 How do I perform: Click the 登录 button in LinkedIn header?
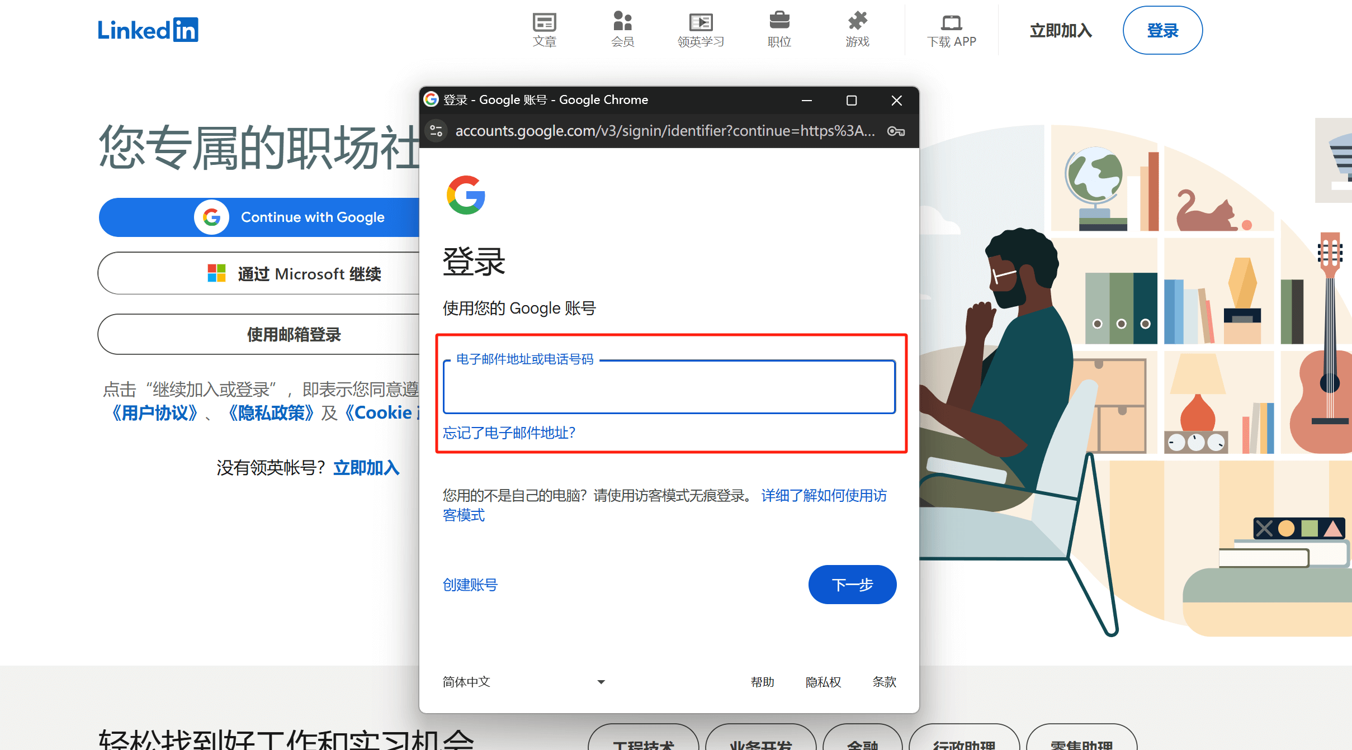(x=1162, y=30)
